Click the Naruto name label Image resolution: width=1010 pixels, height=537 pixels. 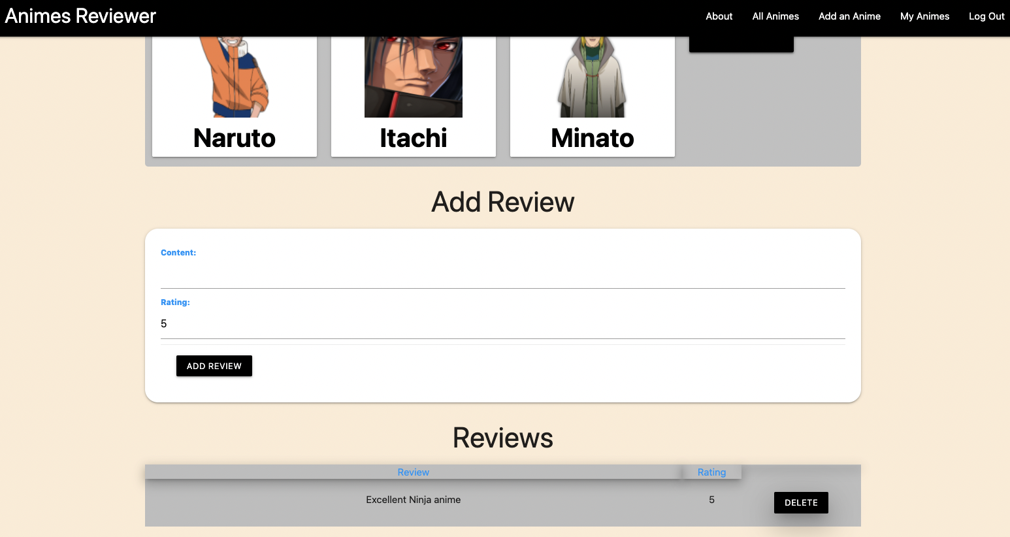(x=234, y=138)
